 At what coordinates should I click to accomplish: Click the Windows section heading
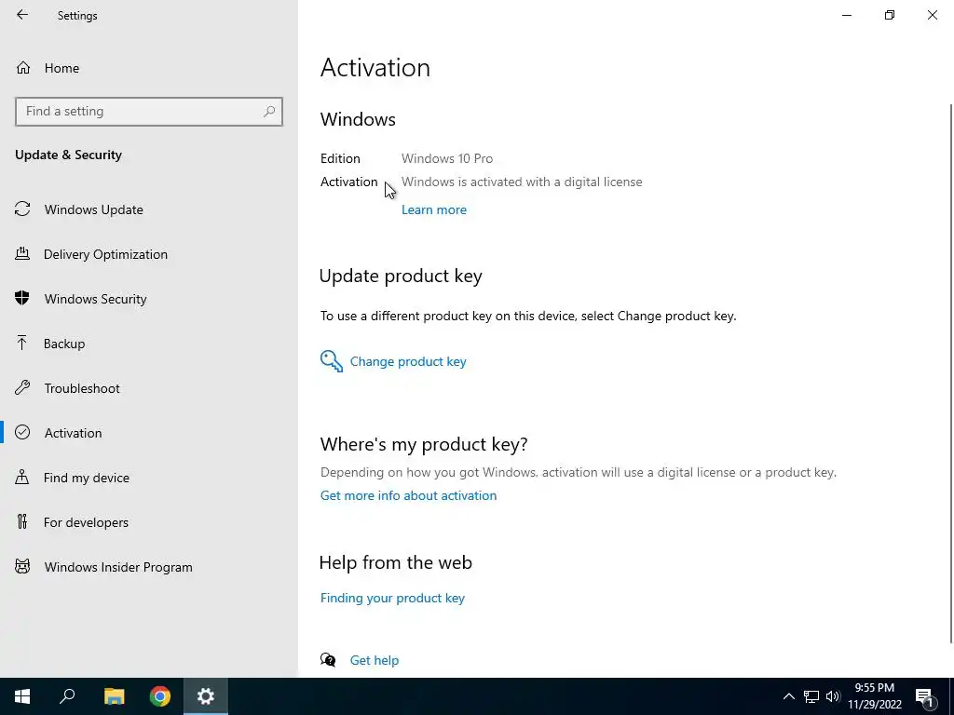pyautogui.click(x=358, y=119)
